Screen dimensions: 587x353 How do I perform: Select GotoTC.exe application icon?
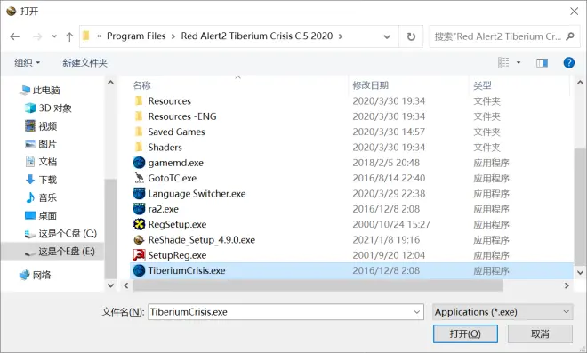(140, 178)
